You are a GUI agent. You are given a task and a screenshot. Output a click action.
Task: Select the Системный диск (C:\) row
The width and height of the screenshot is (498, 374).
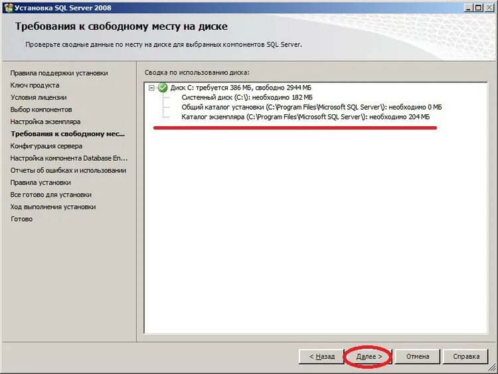click(x=247, y=97)
